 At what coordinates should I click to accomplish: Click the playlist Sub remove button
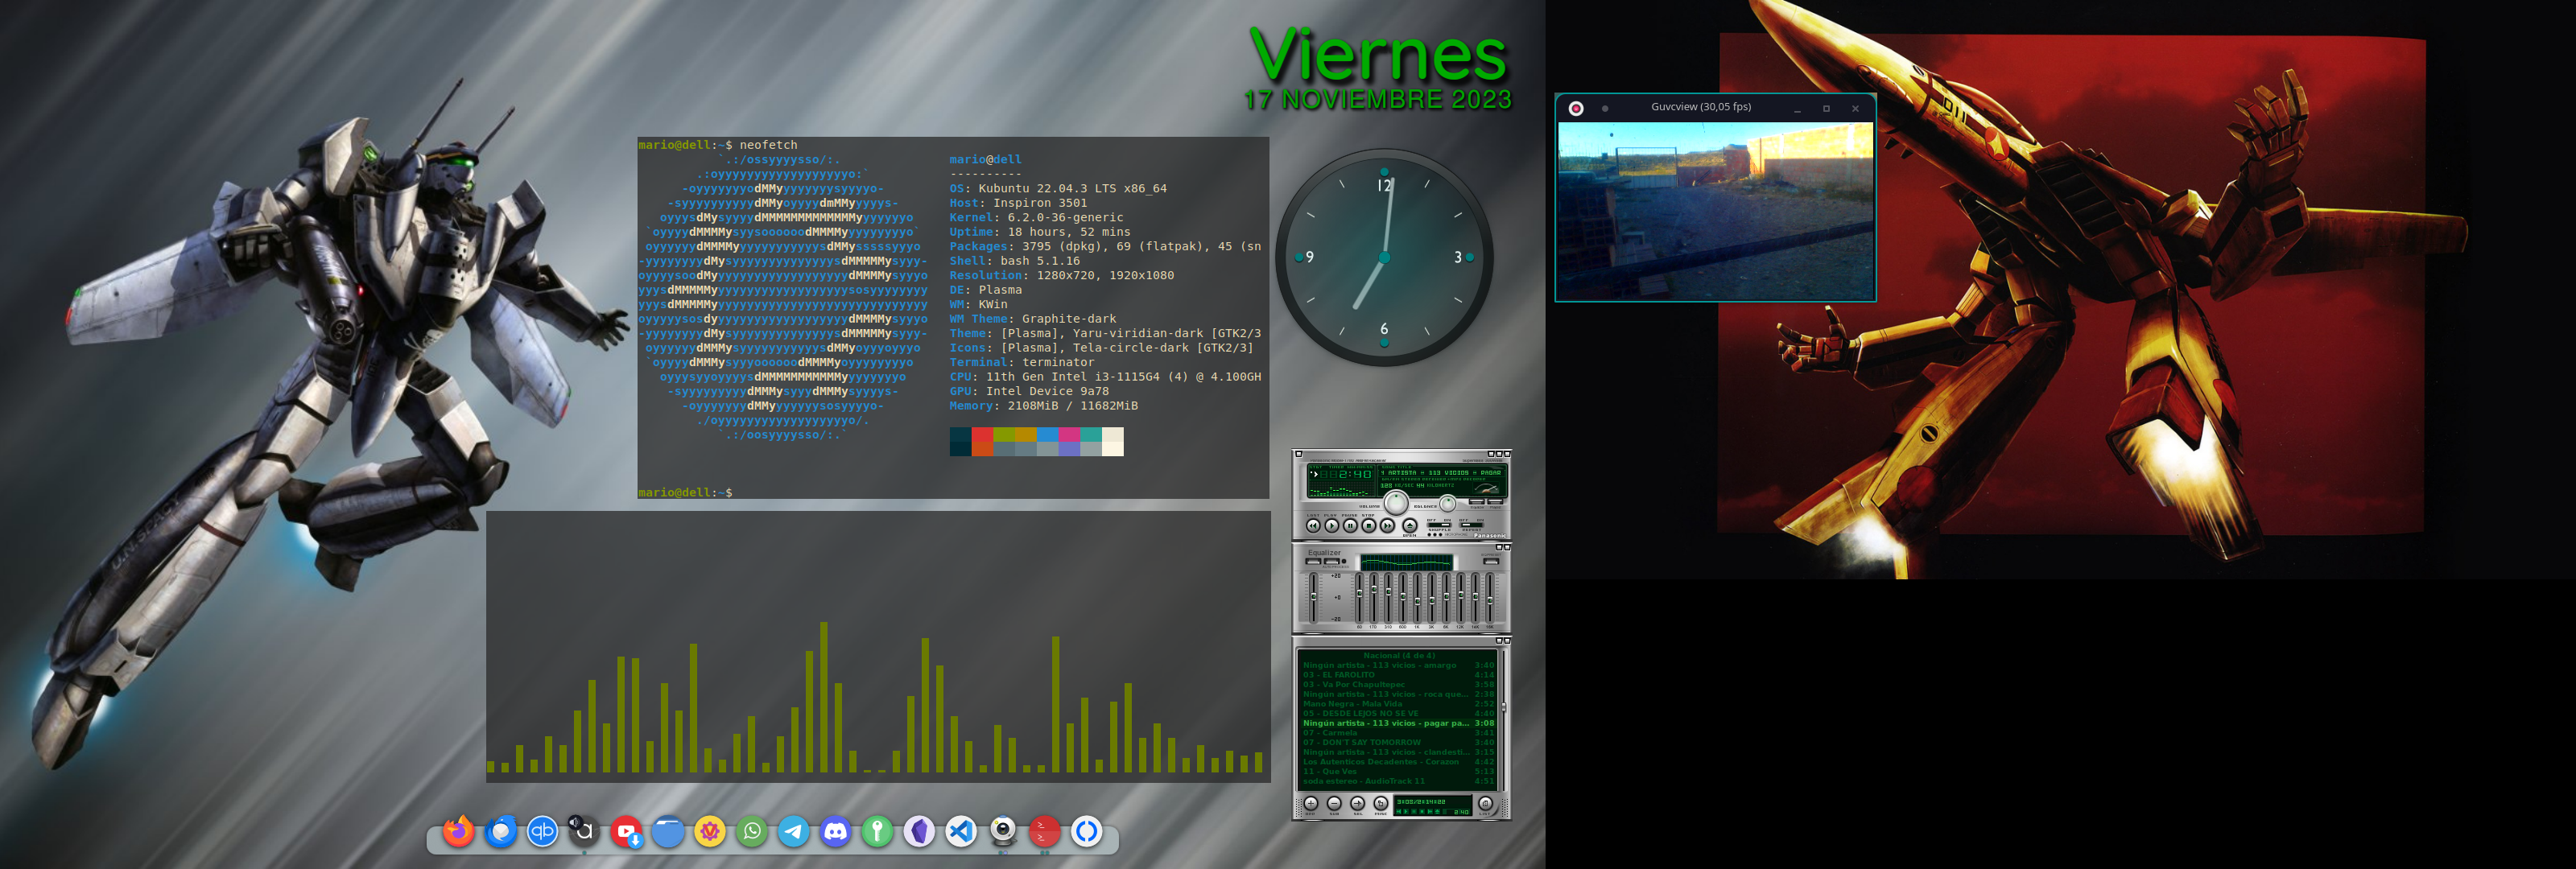[1334, 804]
